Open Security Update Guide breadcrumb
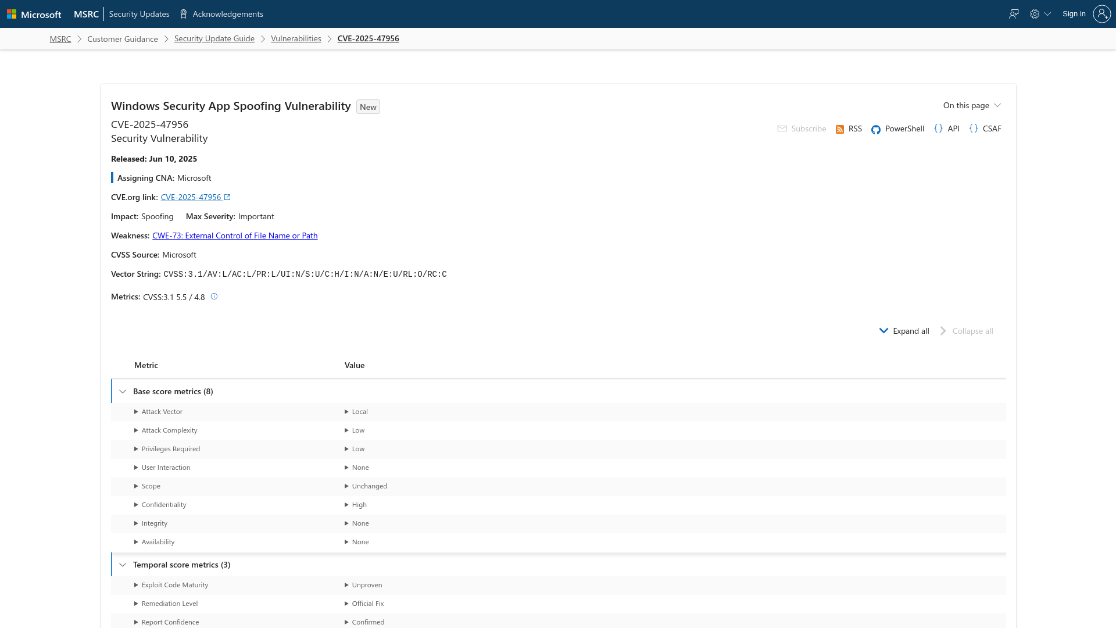Viewport: 1116px width, 628px height. 214,38
